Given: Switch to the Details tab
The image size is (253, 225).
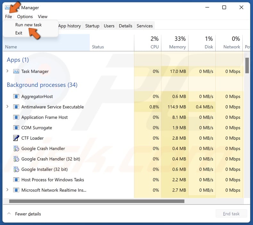Looking at the screenshot, I should click(x=126, y=26).
